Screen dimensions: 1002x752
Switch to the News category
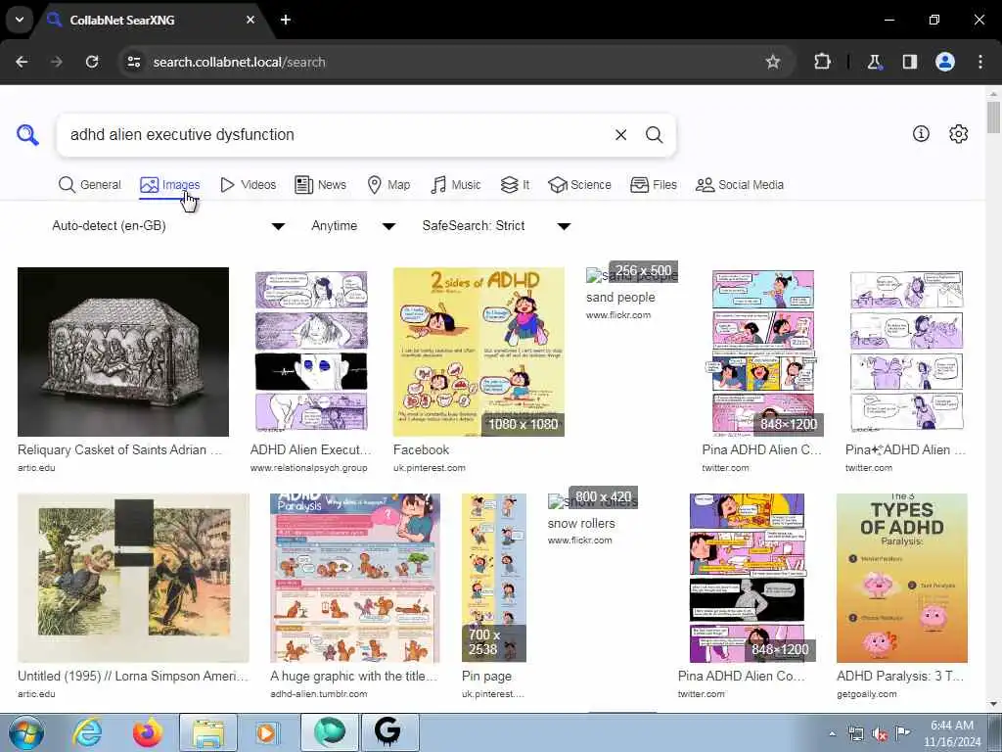(320, 185)
